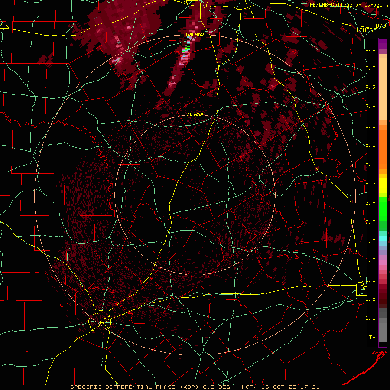Click the 1.0 value on the color scale
Screen dimensions: 390x390
pyautogui.click(x=370, y=260)
